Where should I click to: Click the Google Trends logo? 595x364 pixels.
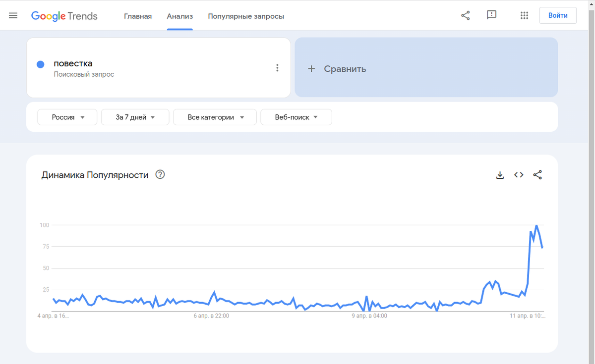64,16
